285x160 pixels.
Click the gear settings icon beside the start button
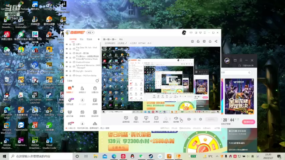pos(201,119)
